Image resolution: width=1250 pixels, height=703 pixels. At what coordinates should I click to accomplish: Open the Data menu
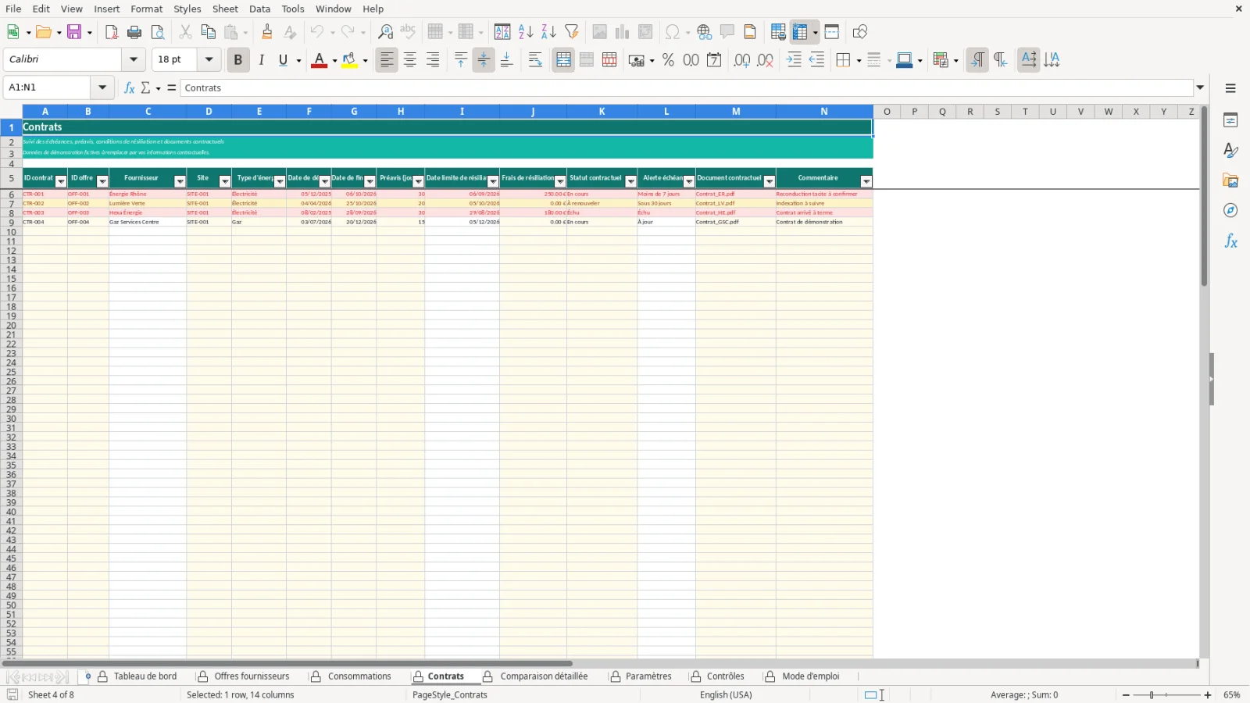point(260,9)
